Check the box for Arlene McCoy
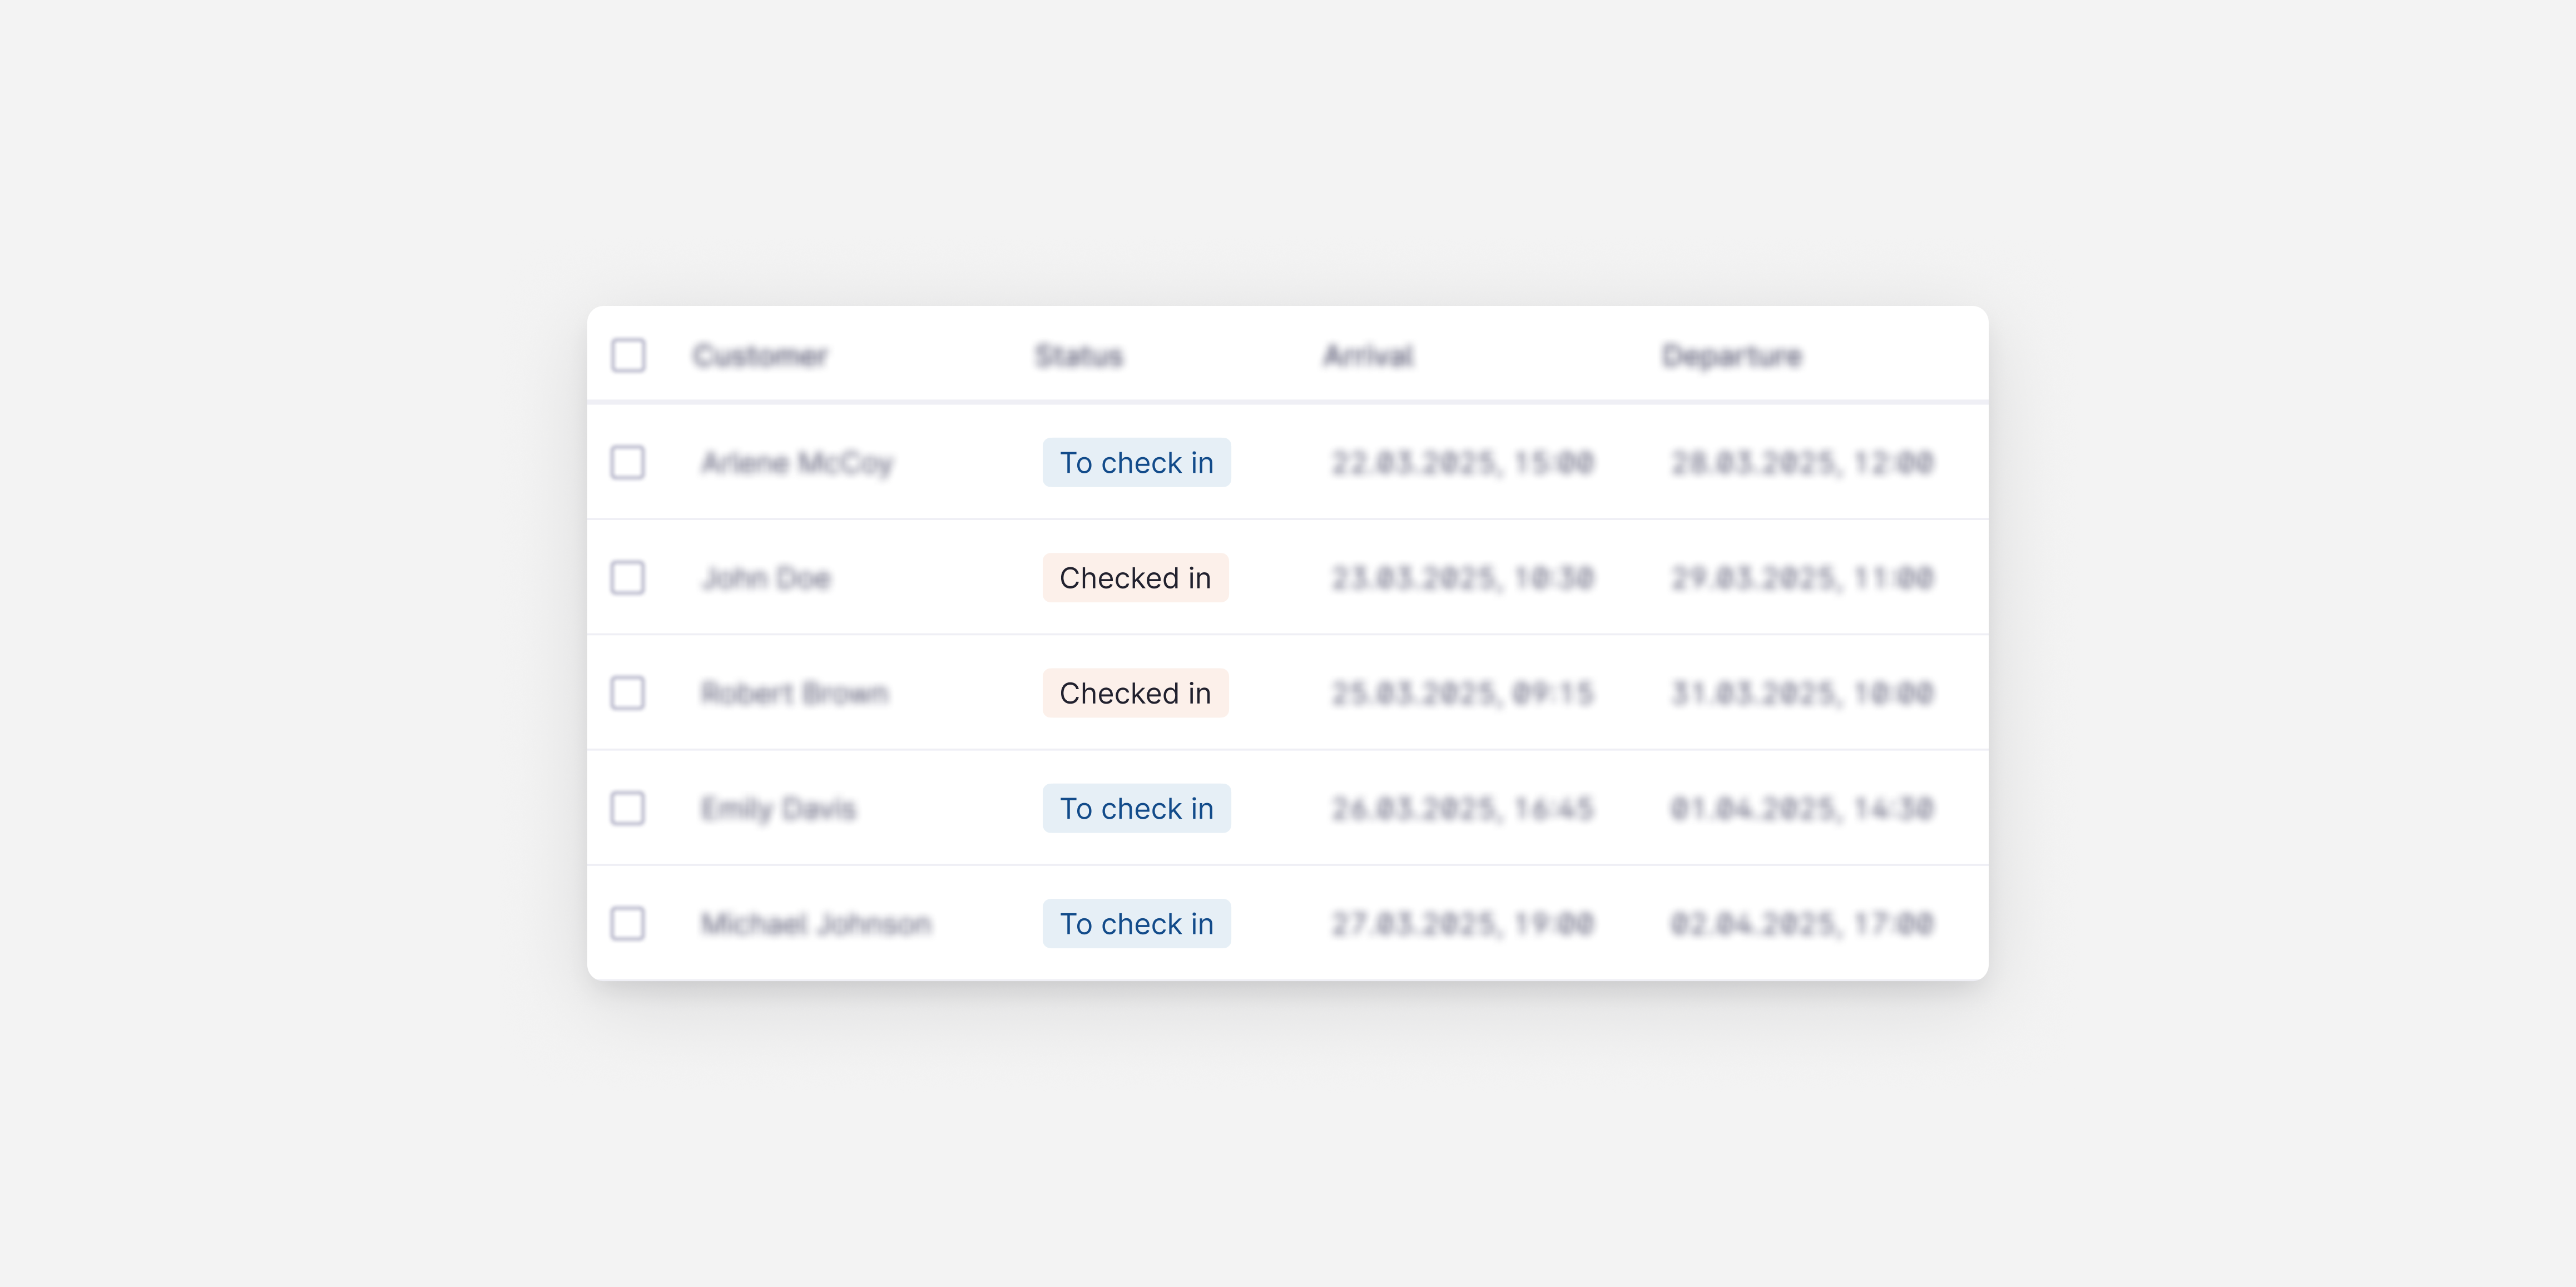Viewport: 2576px width, 1287px height. (628, 462)
